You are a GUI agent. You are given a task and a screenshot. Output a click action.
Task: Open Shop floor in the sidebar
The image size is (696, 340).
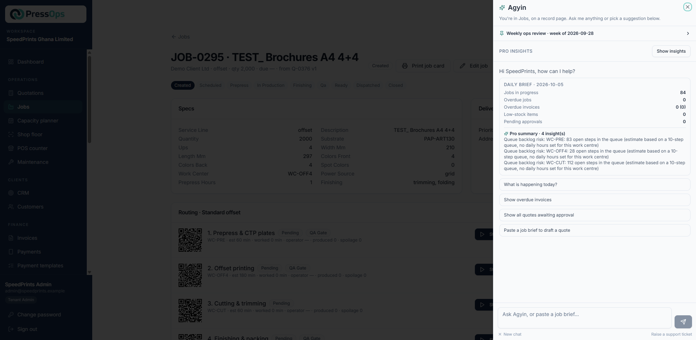pyautogui.click(x=43, y=134)
